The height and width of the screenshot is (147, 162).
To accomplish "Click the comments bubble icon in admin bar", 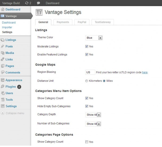I will pyautogui.click(x=38, y=3).
